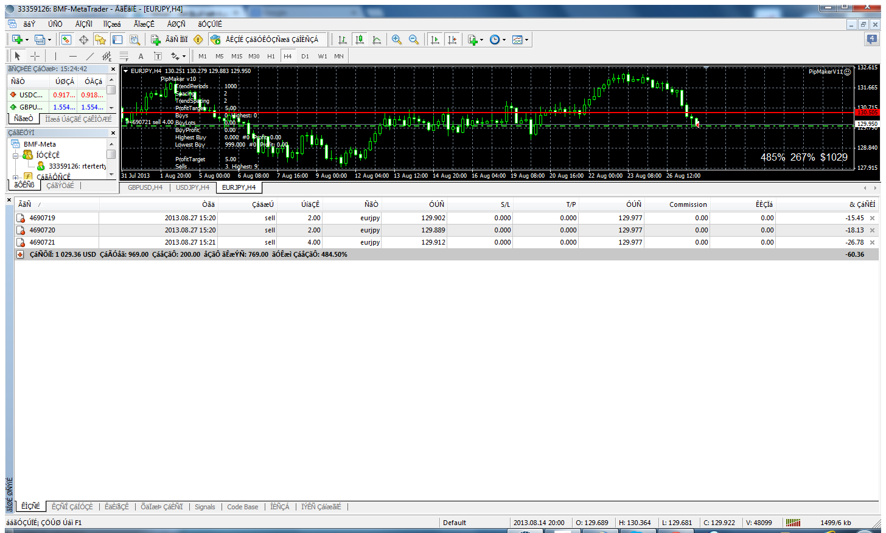Open the Arrows tool dropdown arrow
This screenshot has width=886, height=533.
click(184, 57)
